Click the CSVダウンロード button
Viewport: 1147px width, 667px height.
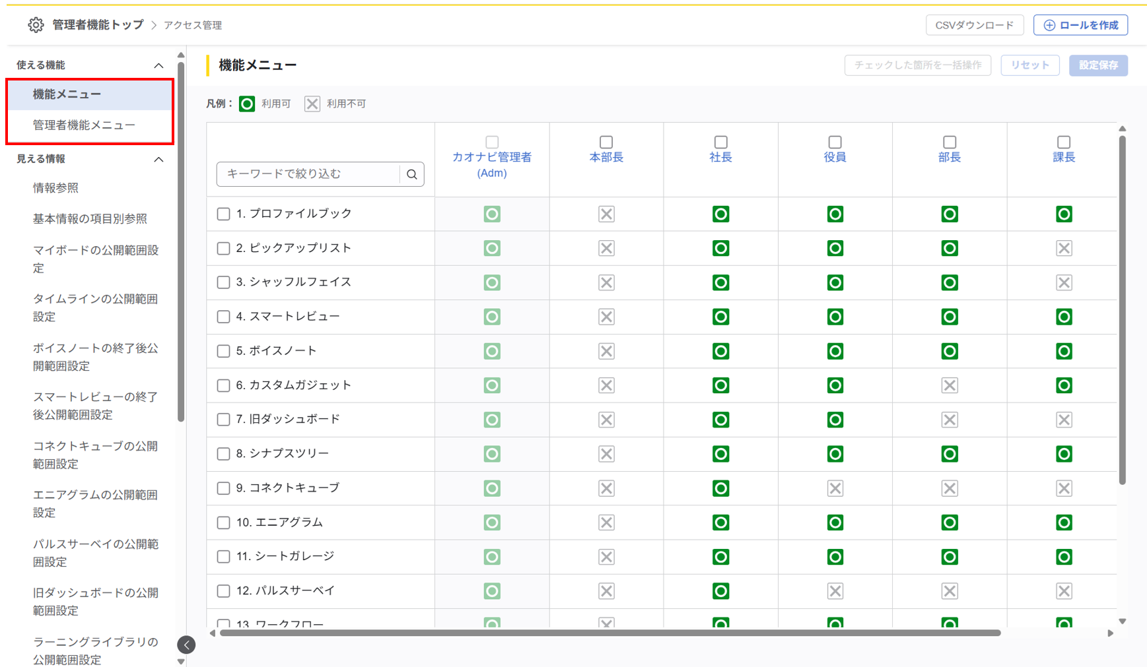[x=974, y=25]
